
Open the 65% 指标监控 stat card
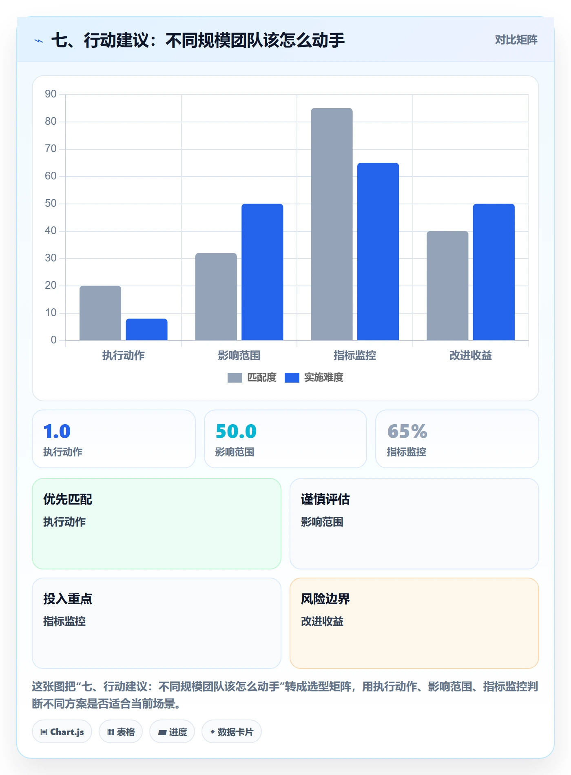[457, 439]
